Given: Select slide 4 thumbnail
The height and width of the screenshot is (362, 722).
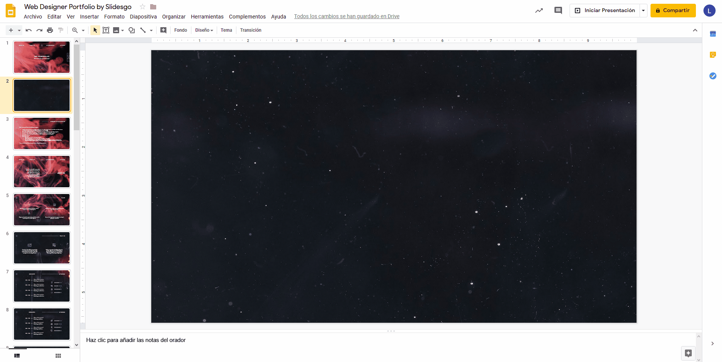Looking at the screenshot, I should [42, 172].
